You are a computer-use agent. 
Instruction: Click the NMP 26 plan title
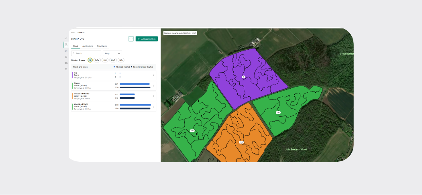[x=77, y=39]
